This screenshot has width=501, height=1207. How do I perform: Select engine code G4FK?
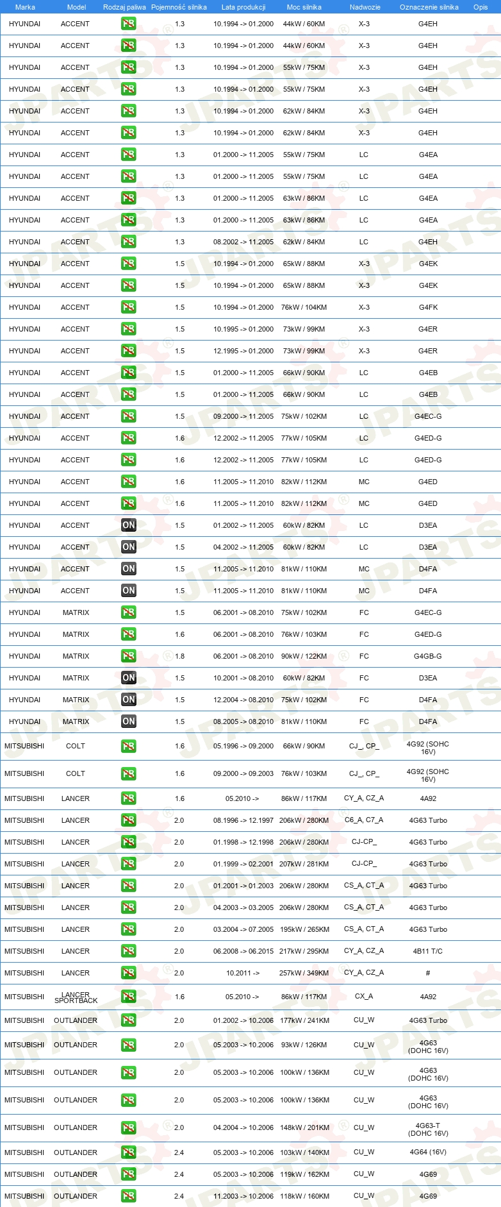428,307
